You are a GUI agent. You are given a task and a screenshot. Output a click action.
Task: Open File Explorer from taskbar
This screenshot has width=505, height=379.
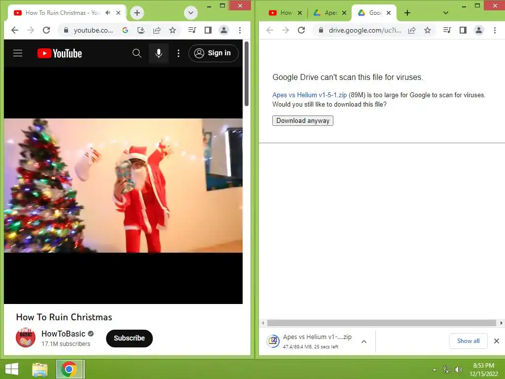40,369
